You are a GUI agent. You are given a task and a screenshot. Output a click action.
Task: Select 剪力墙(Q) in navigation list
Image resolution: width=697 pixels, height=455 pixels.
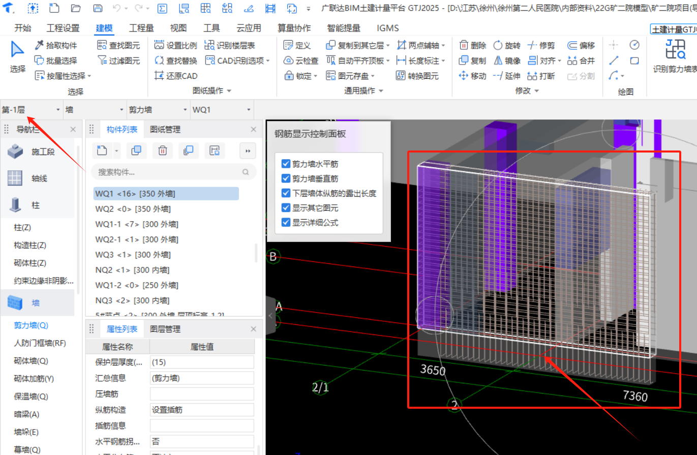31,325
